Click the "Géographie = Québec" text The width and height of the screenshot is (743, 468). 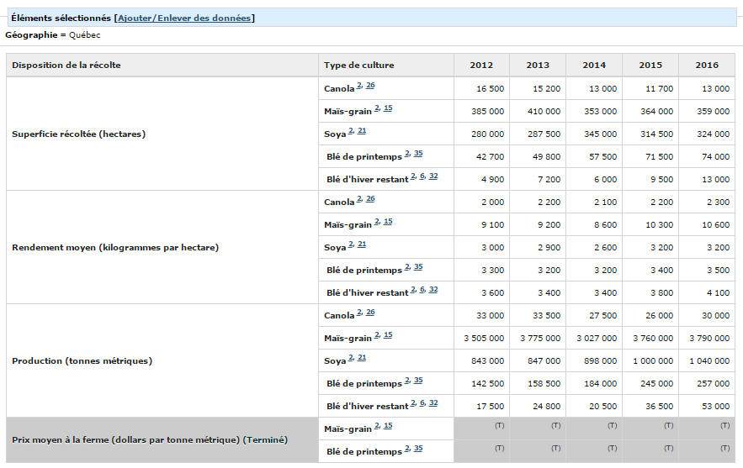(x=53, y=35)
